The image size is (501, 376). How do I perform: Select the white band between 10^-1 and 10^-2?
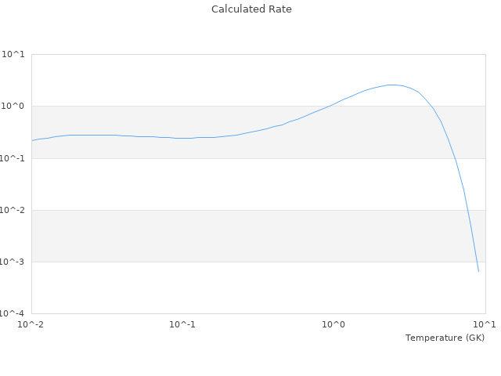235,184
